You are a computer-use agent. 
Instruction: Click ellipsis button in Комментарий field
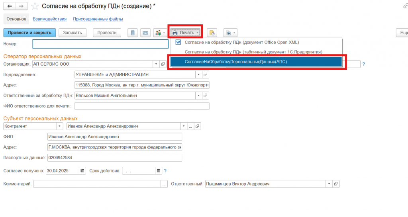(x=164, y=184)
